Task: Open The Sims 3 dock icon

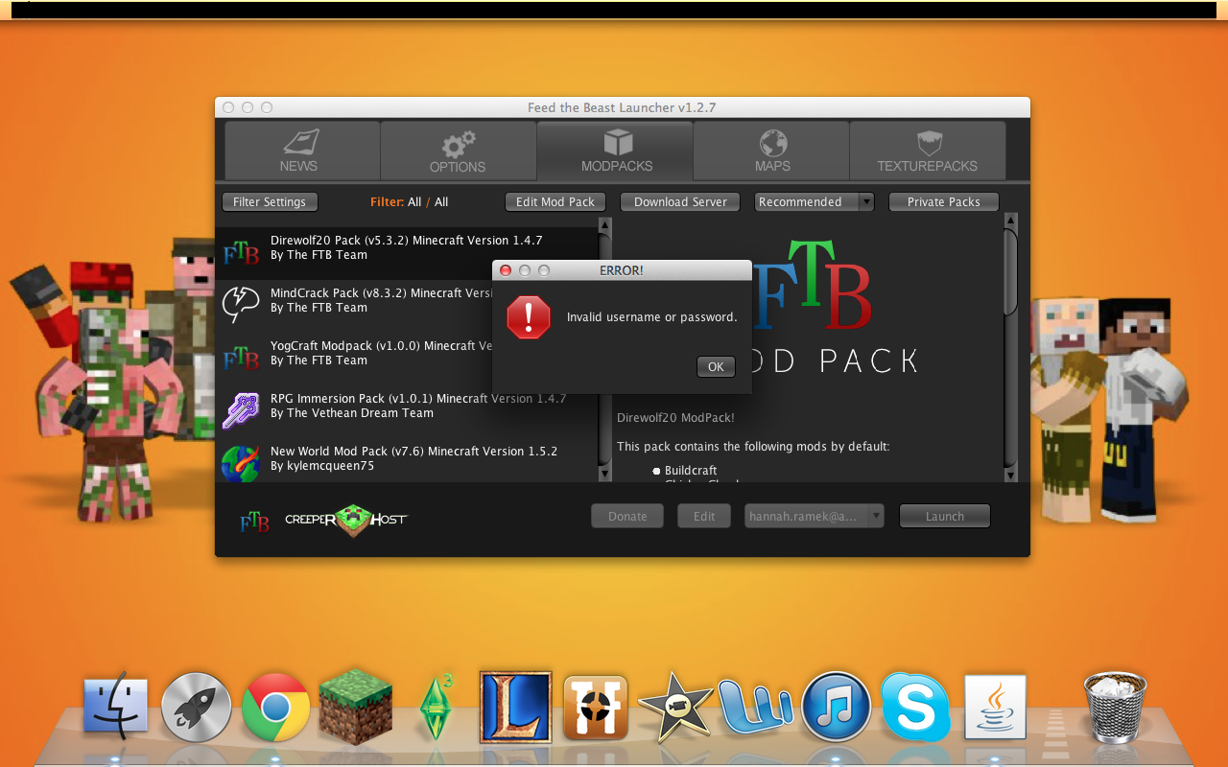Action: (437, 708)
